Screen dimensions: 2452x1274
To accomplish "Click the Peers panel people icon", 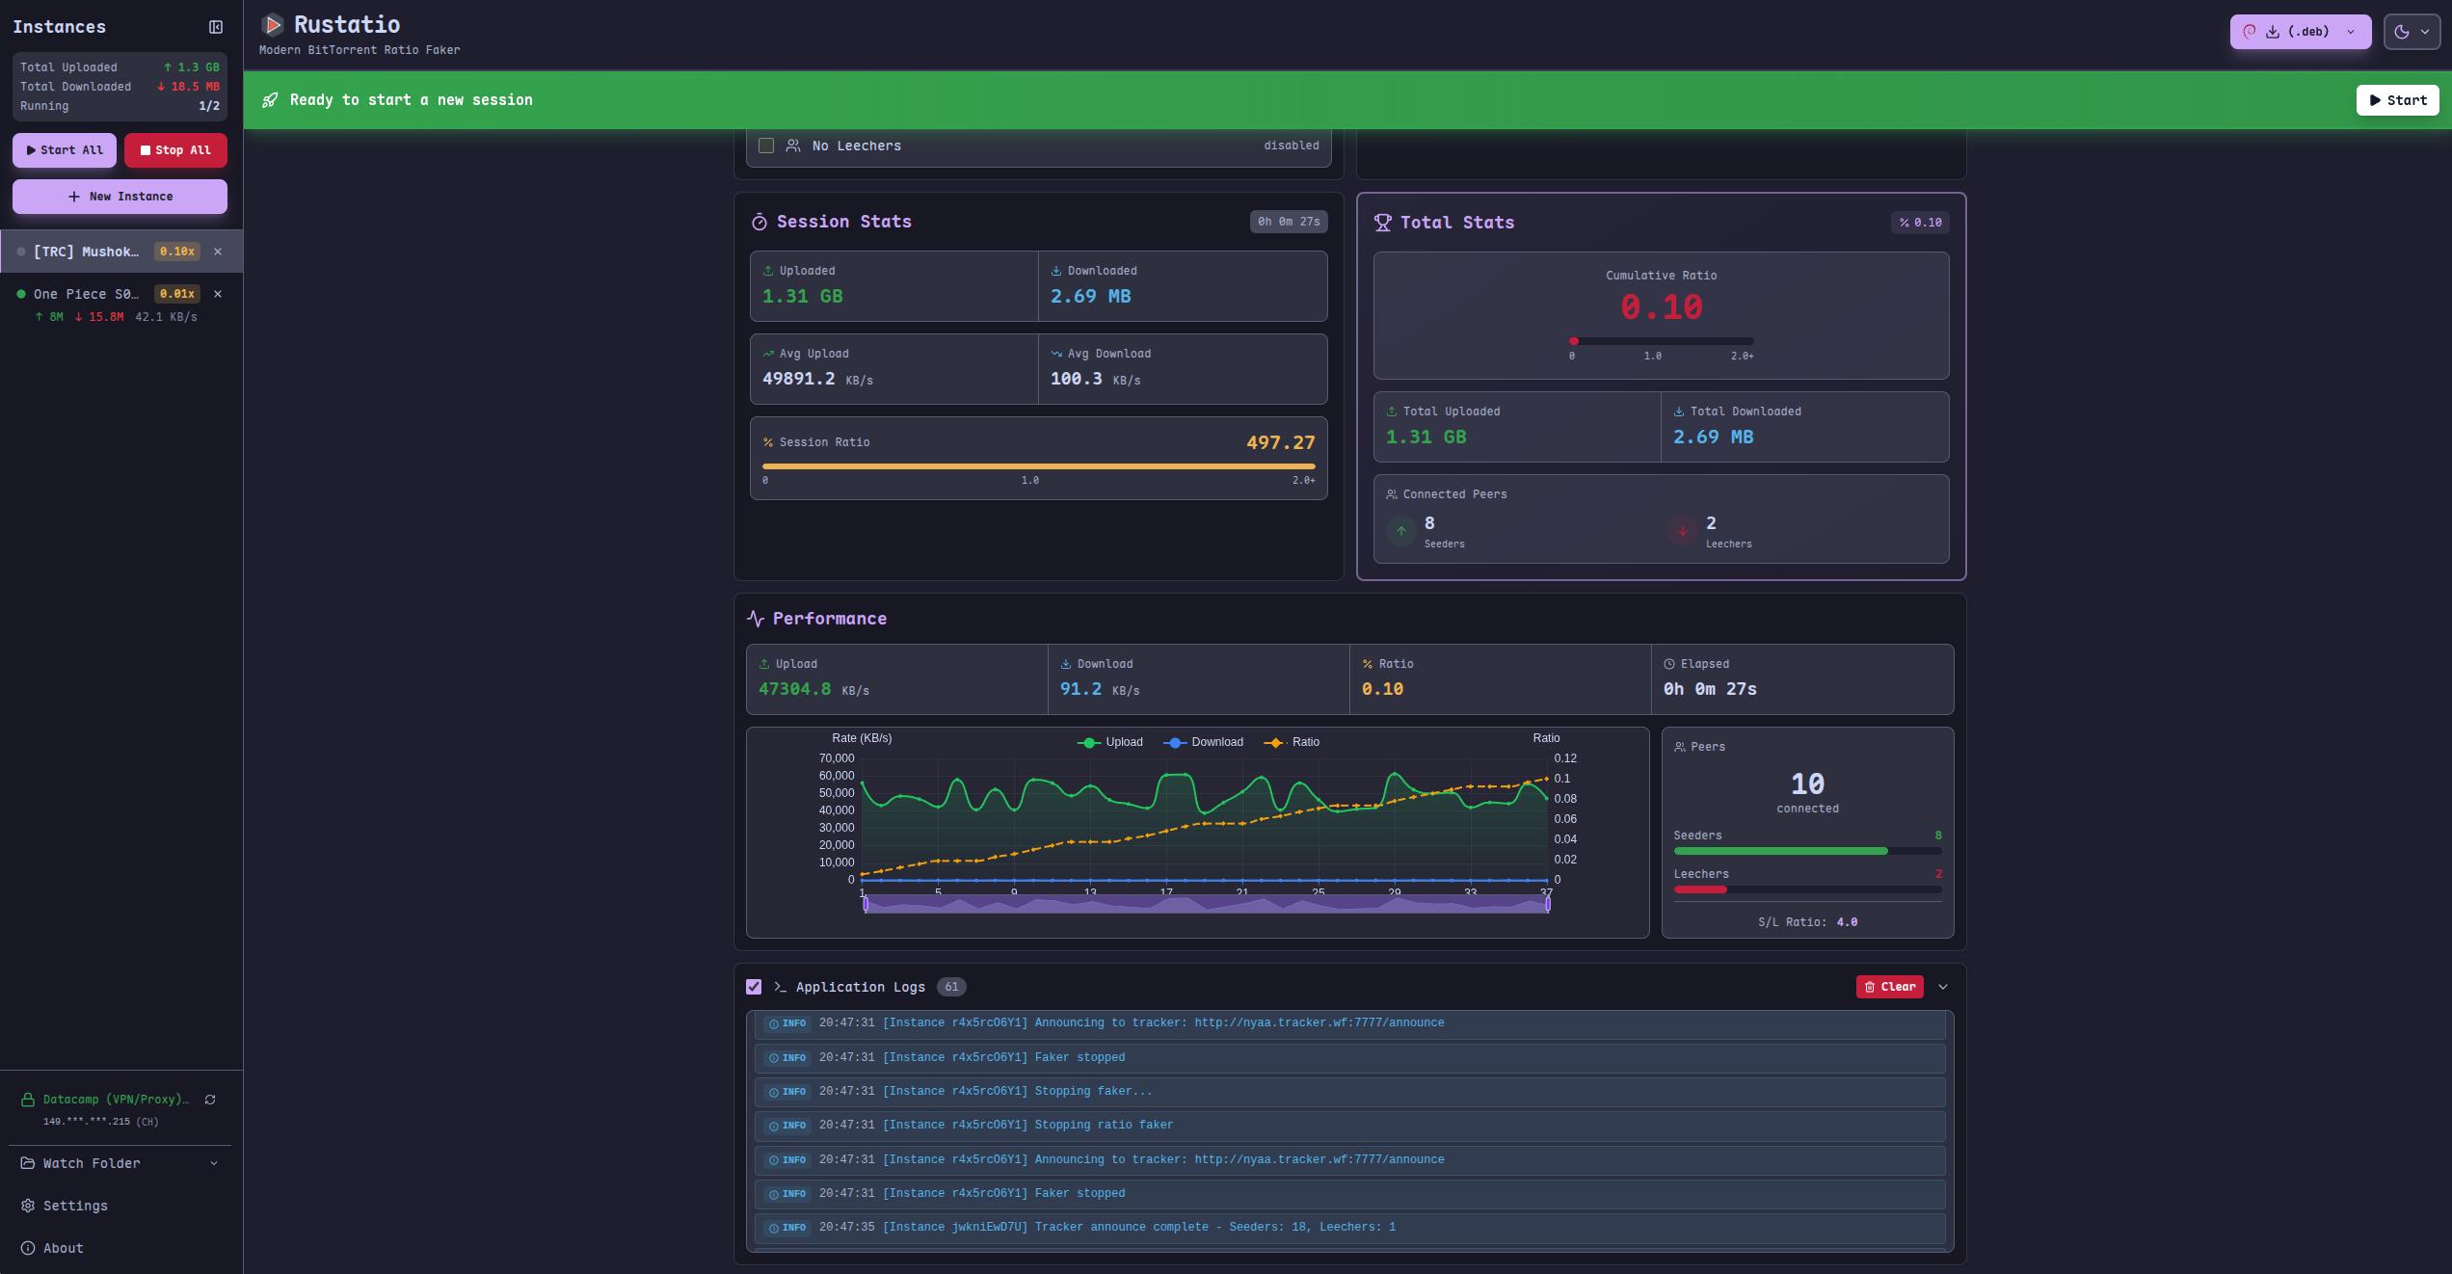I will pyautogui.click(x=1680, y=747).
